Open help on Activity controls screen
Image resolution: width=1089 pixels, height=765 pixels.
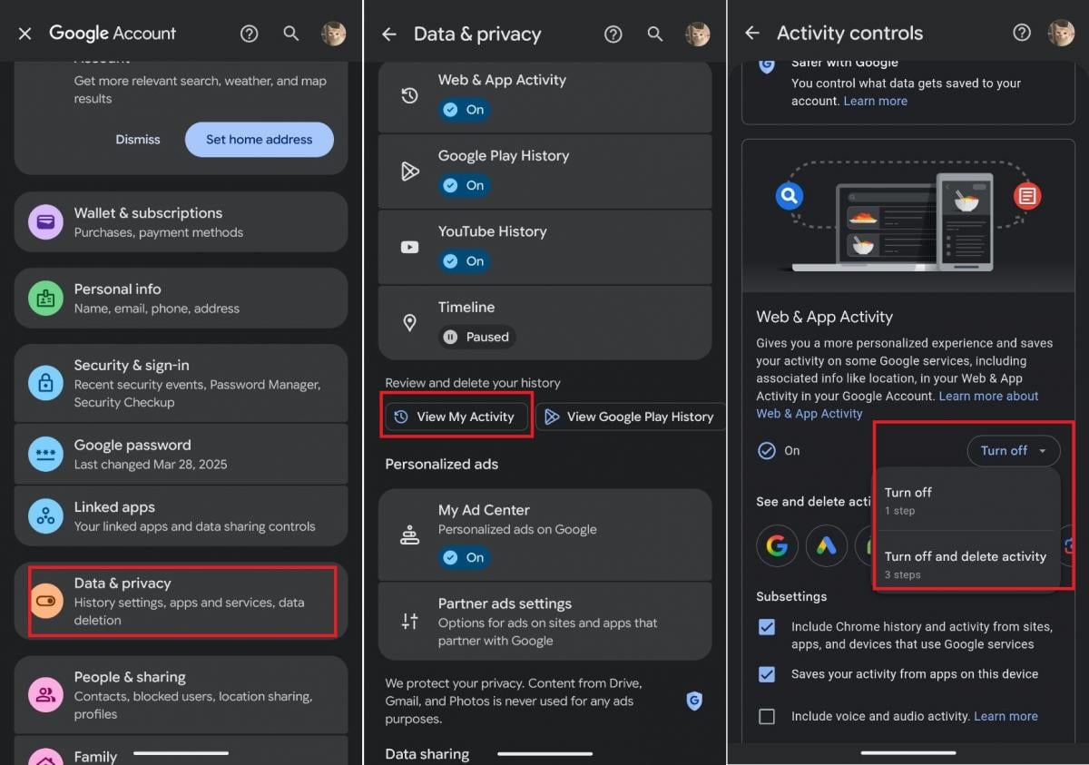click(x=1022, y=34)
